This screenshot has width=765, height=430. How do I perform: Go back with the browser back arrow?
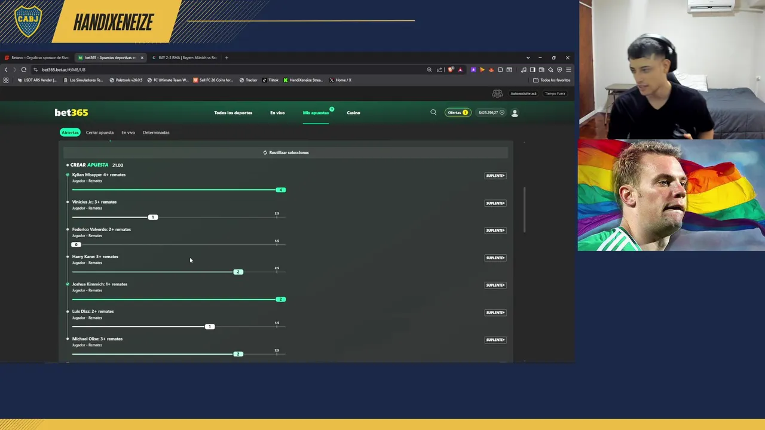(6, 70)
